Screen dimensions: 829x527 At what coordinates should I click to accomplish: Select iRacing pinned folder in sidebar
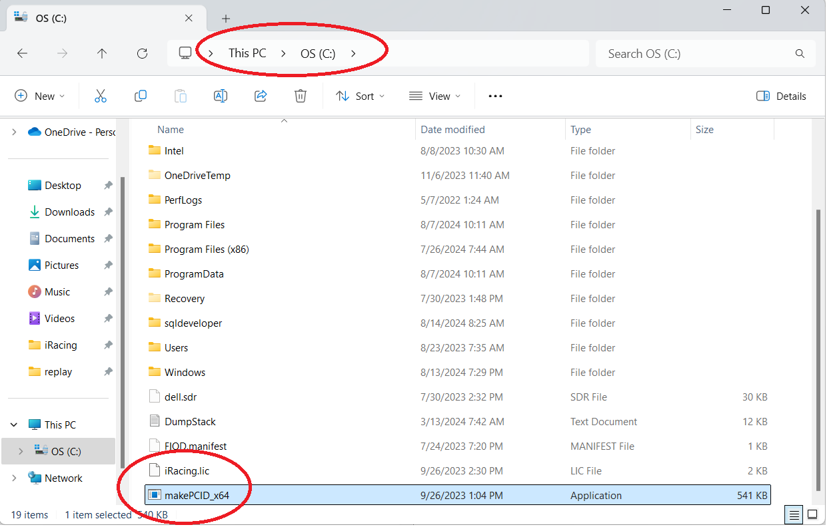coord(62,345)
